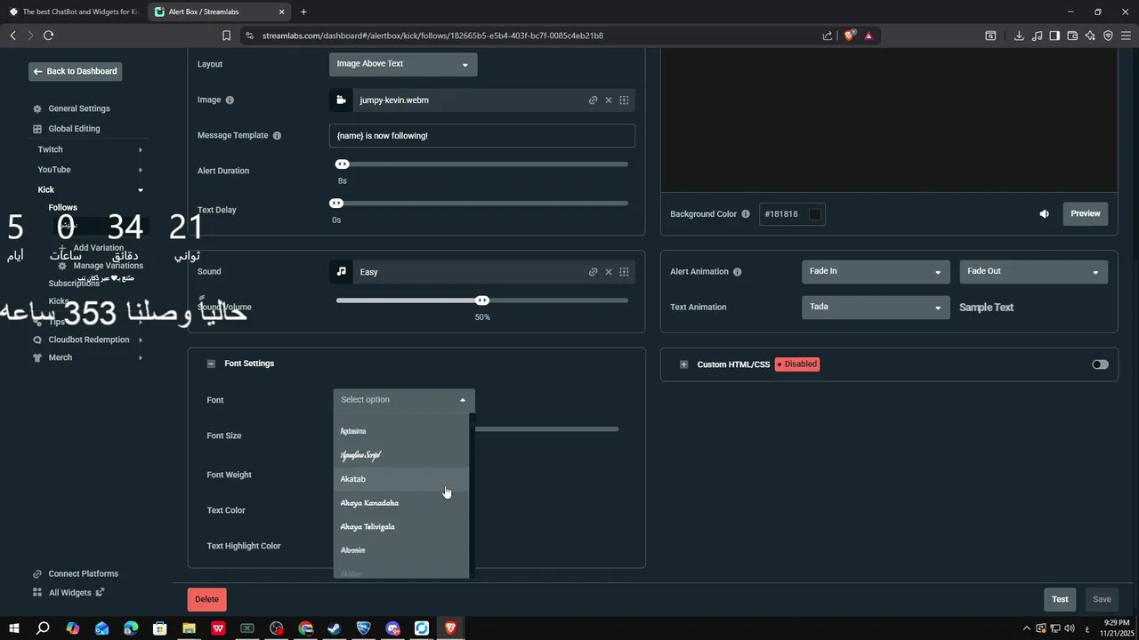Image resolution: width=1139 pixels, height=640 pixels.
Task: Switch to The best ChatBot browser tab
Action: pos(74,12)
